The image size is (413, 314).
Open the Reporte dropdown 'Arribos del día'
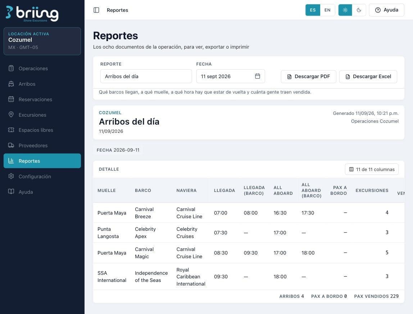[x=146, y=76]
